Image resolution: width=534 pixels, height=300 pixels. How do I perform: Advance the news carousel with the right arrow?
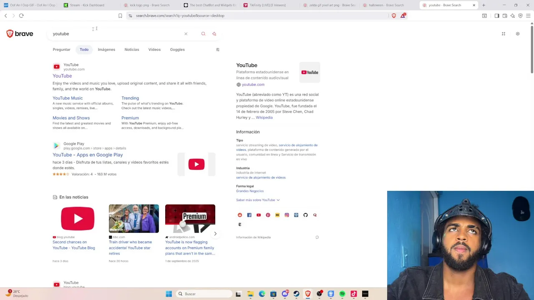point(215,234)
